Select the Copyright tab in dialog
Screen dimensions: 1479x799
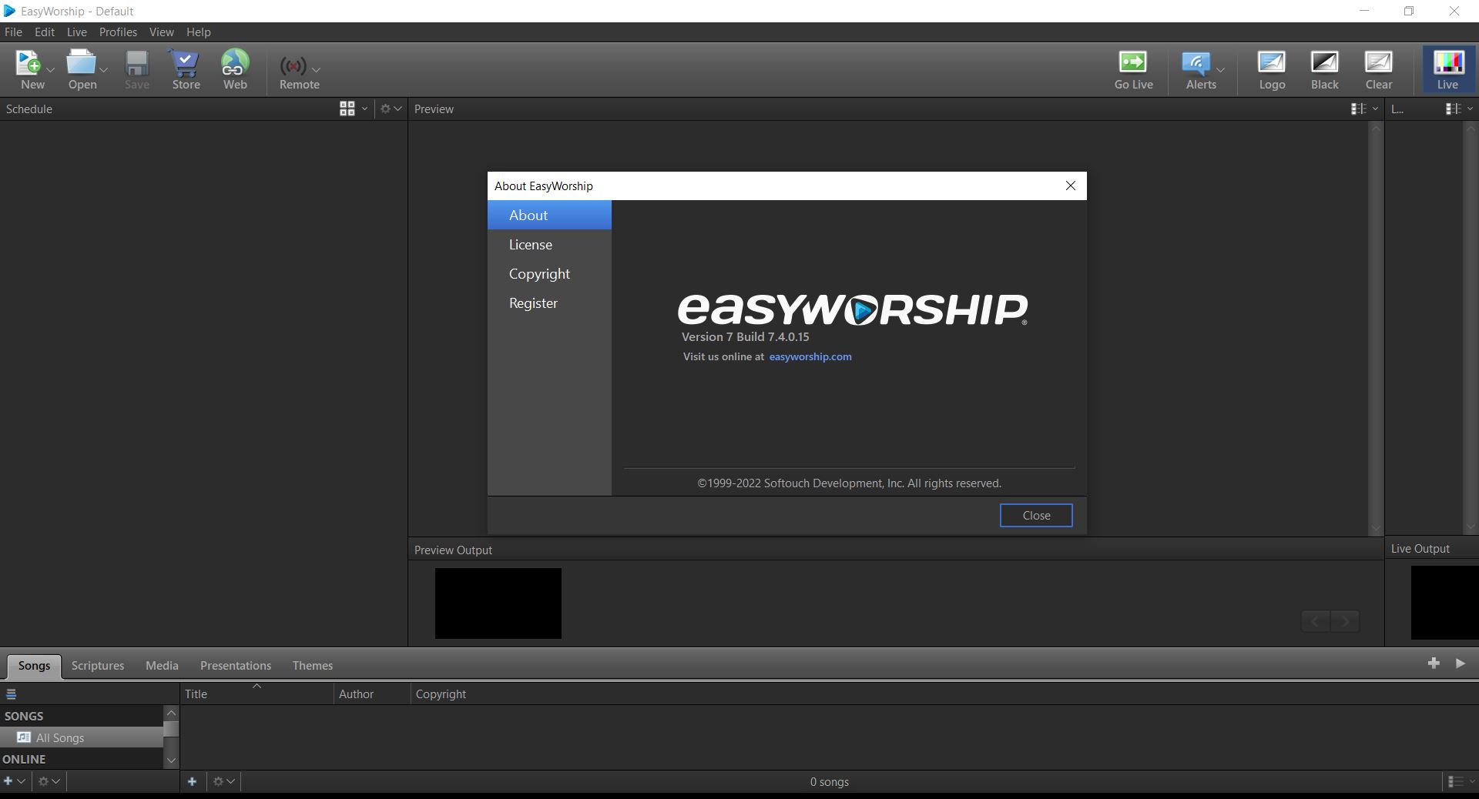pyautogui.click(x=549, y=274)
